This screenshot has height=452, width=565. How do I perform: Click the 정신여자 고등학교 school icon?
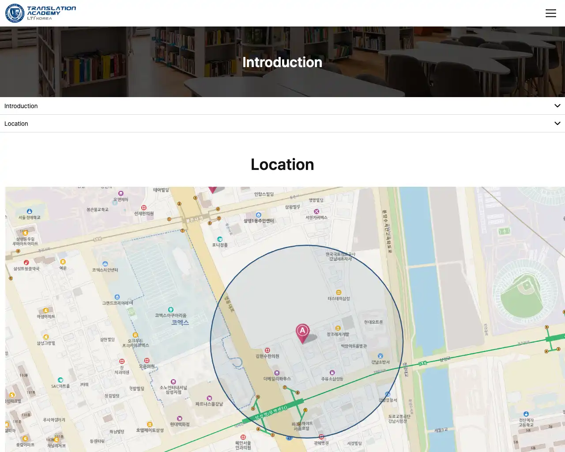pyautogui.click(x=526, y=414)
